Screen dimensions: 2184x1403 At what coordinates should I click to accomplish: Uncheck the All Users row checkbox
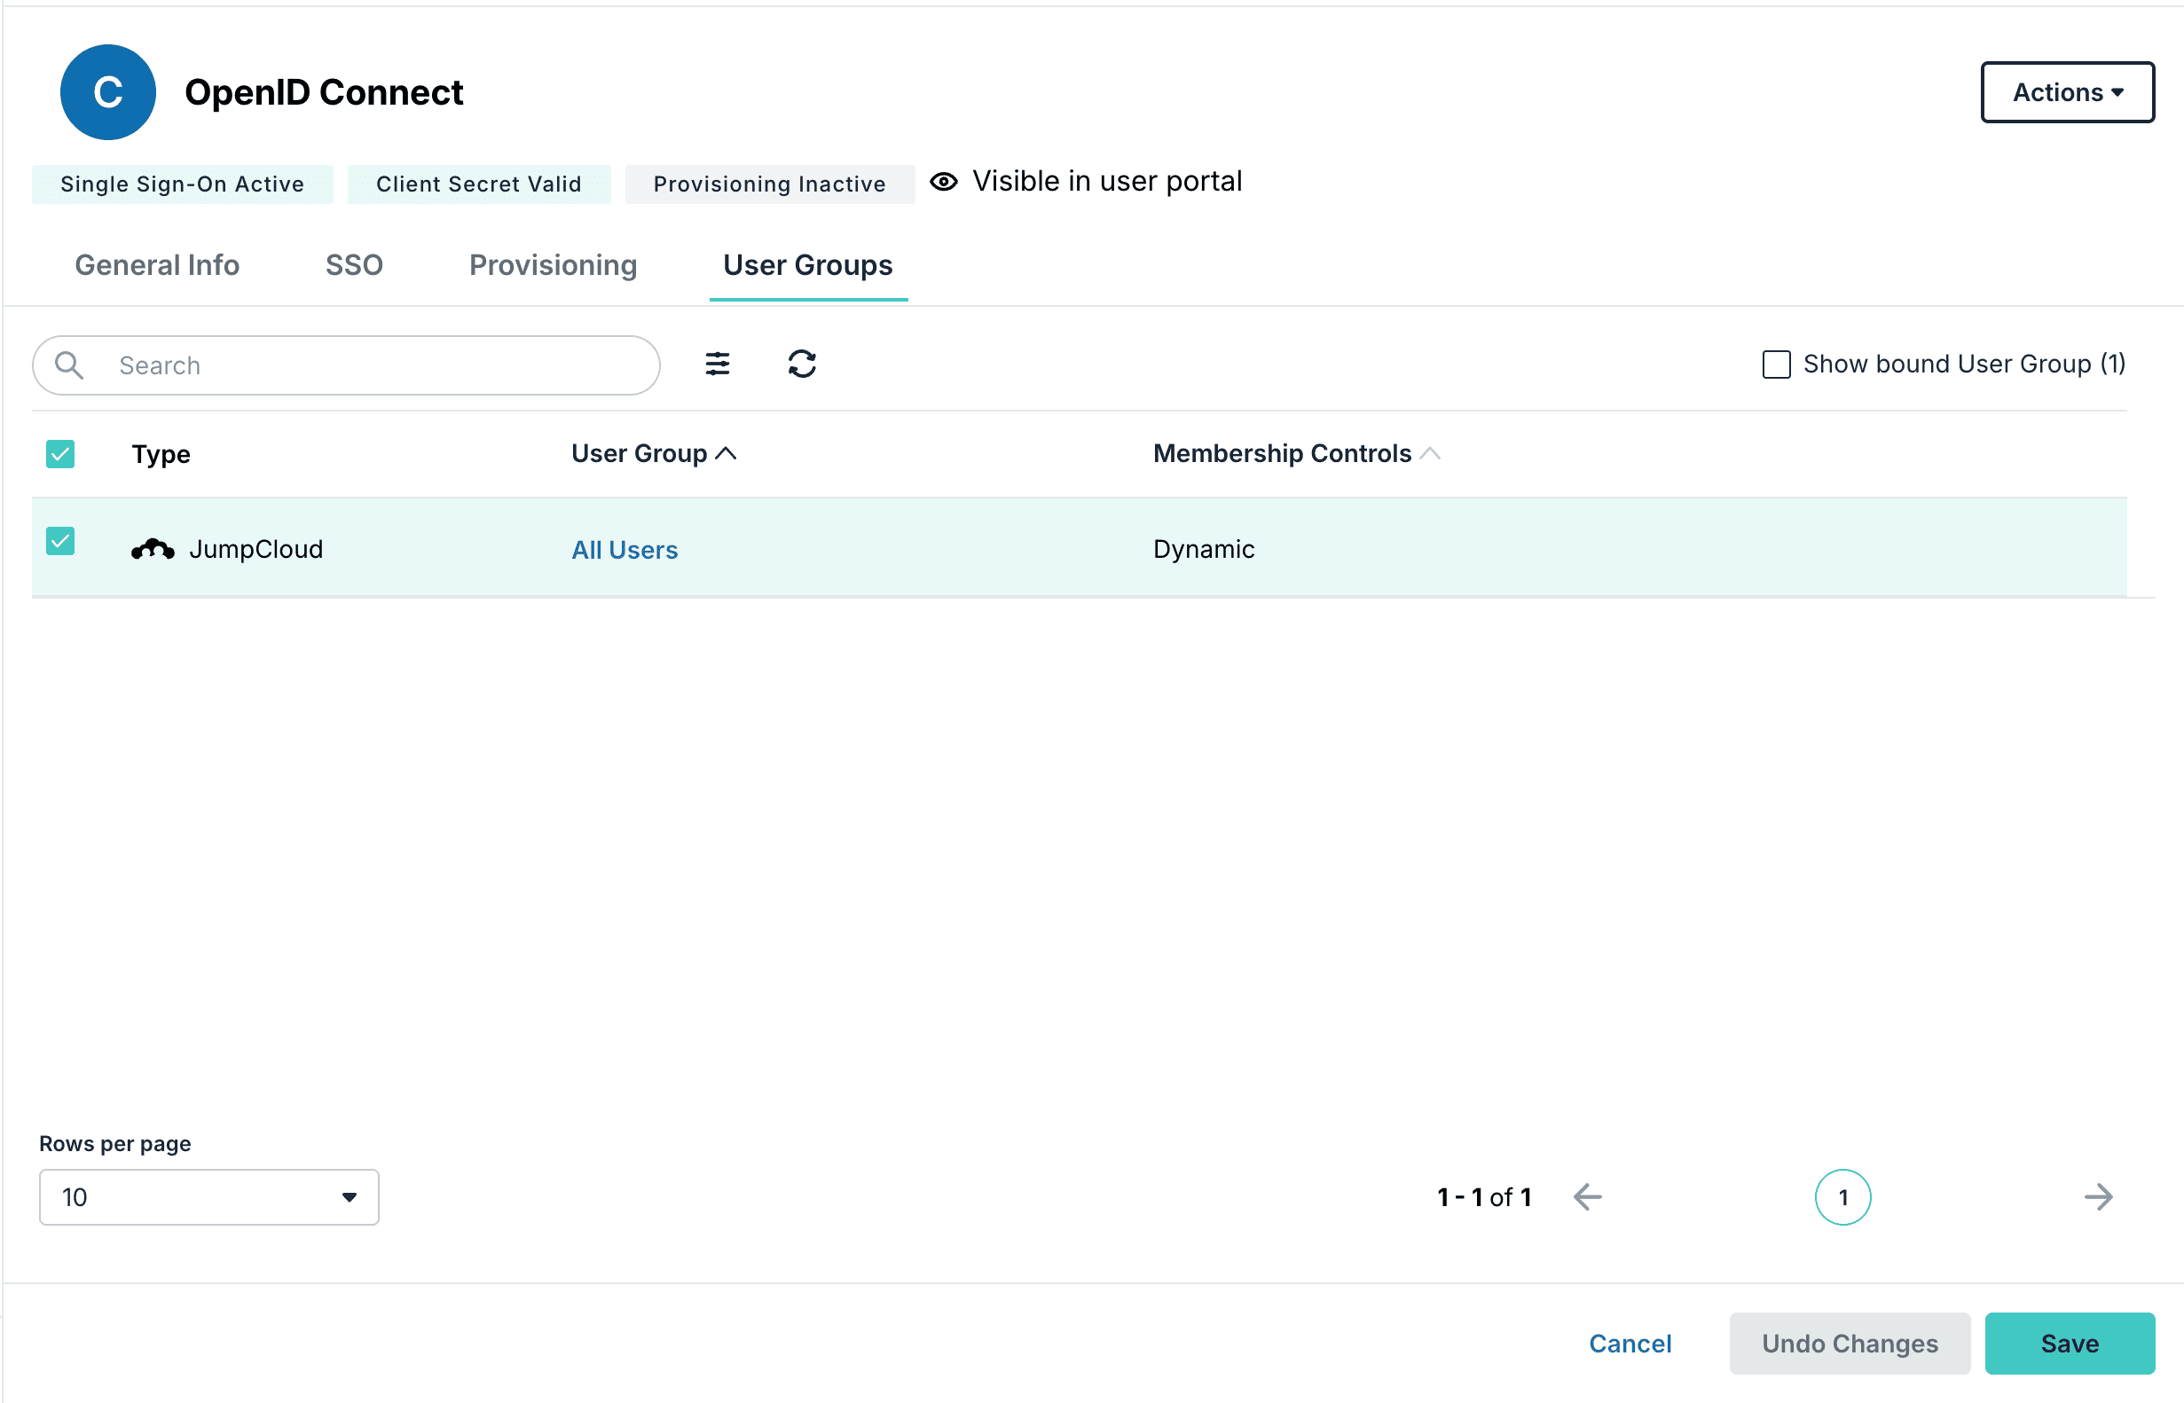click(x=60, y=541)
